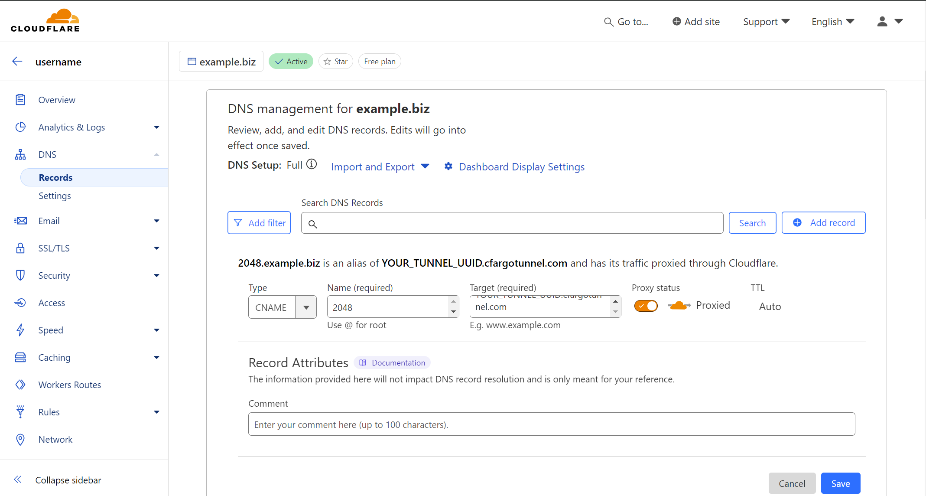Click the Dashboard Display Settings gear icon
The height and width of the screenshot is (496, 926).
448,166
